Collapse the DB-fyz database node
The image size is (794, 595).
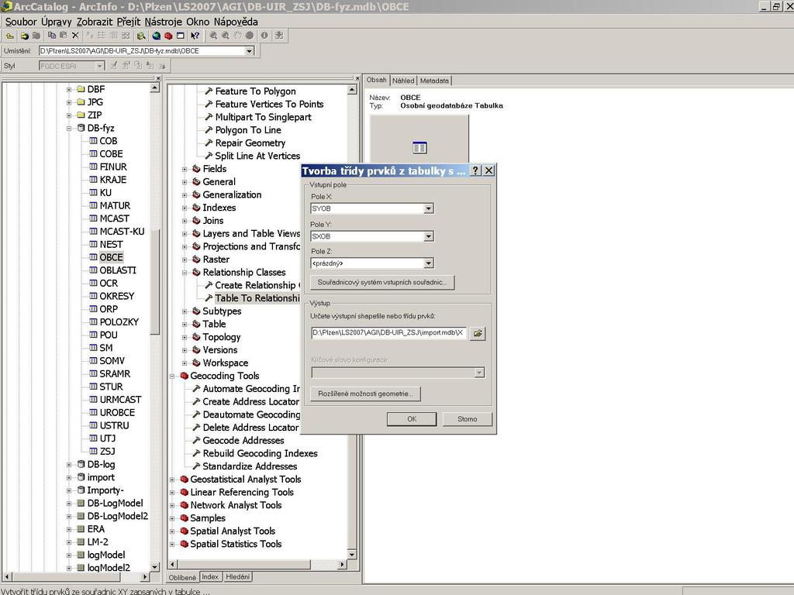tap(69, 129)
